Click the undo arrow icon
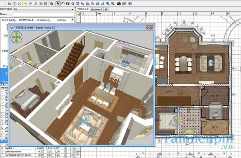The width and height of the screenshot is (241, 158). (x=26, y=3)
